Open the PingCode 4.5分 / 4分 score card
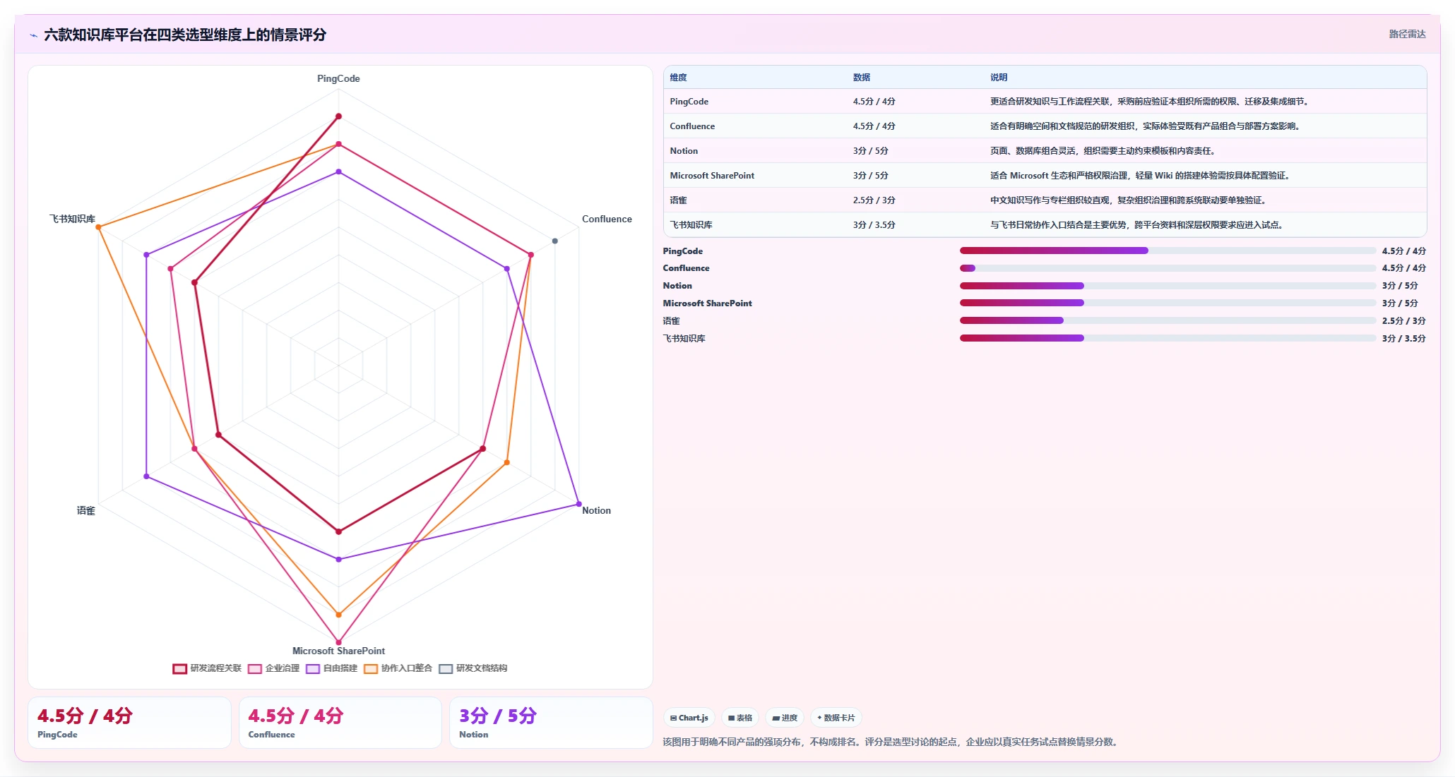The width and height of the screenshot is (1455, 777). 129,723
